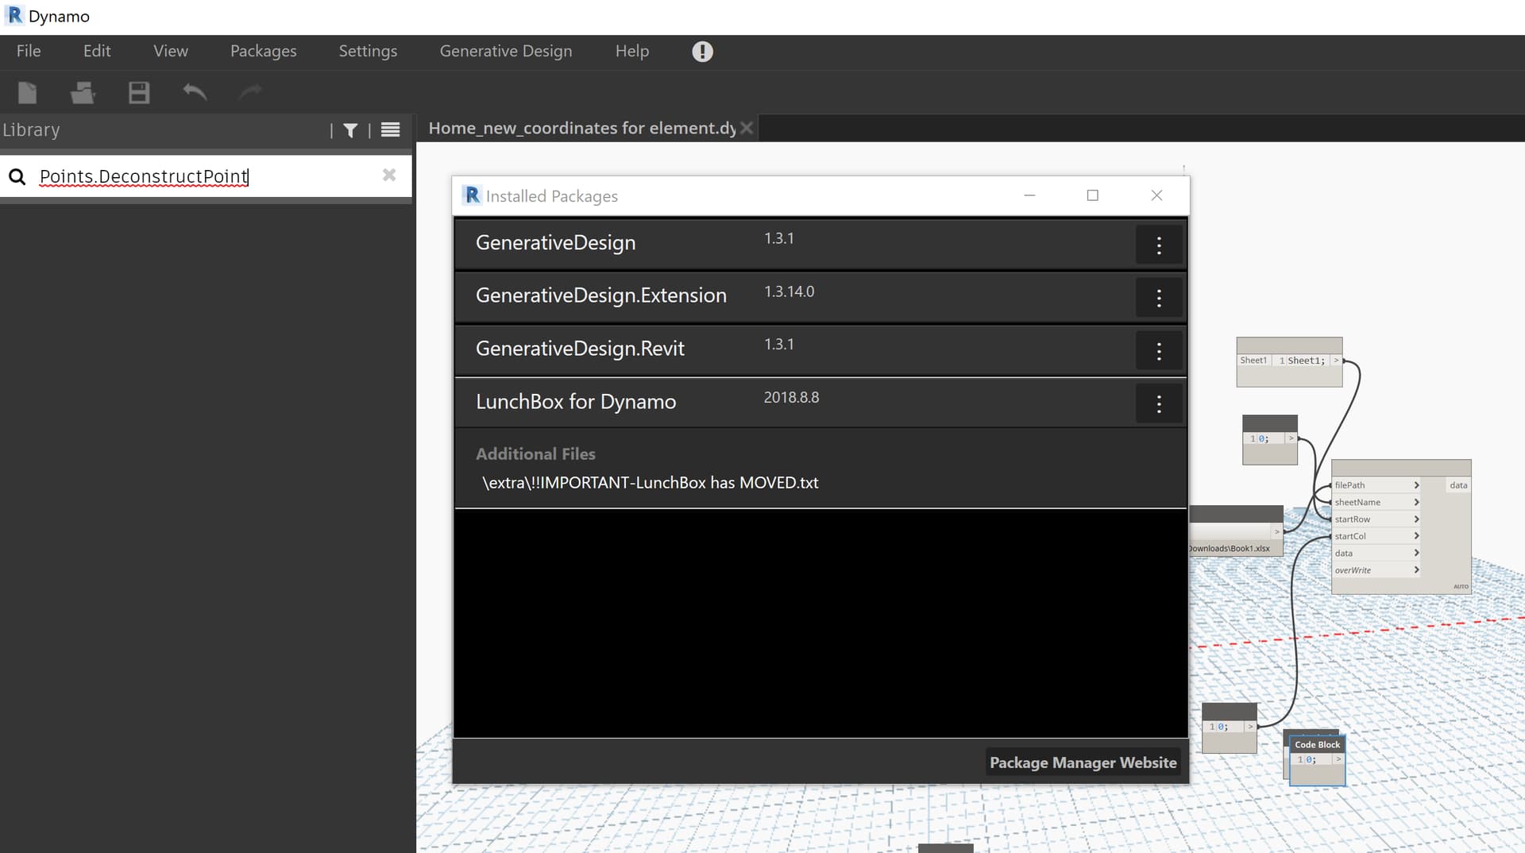This screenshot has width=1525, height=853.
Task: Click the library search input field
Action: pyautogui.click(x=207, y=176)
